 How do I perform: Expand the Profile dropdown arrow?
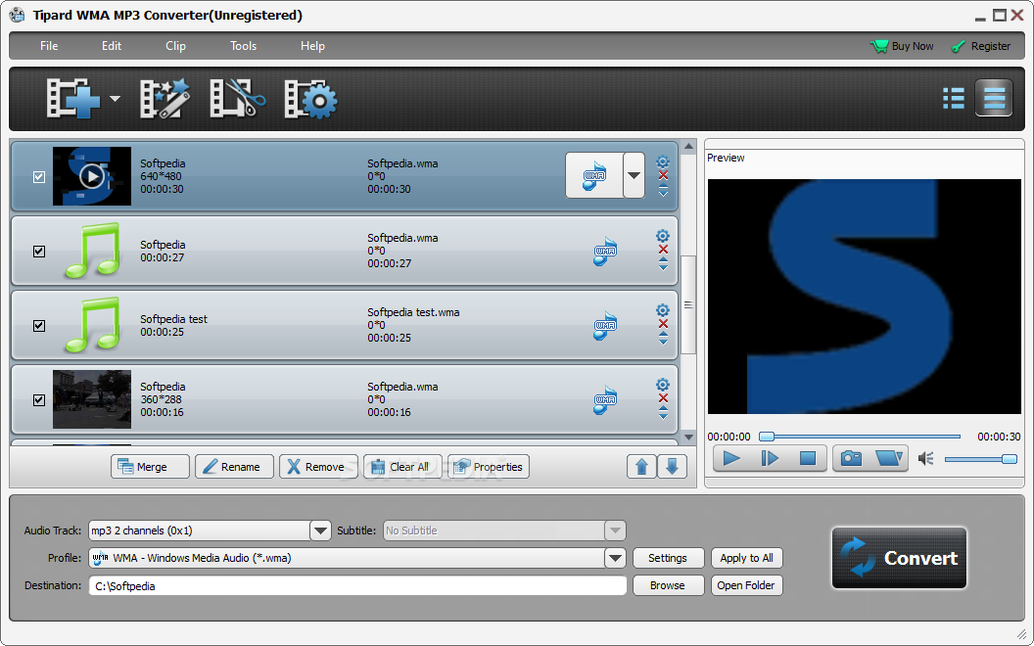click(615, 558)
